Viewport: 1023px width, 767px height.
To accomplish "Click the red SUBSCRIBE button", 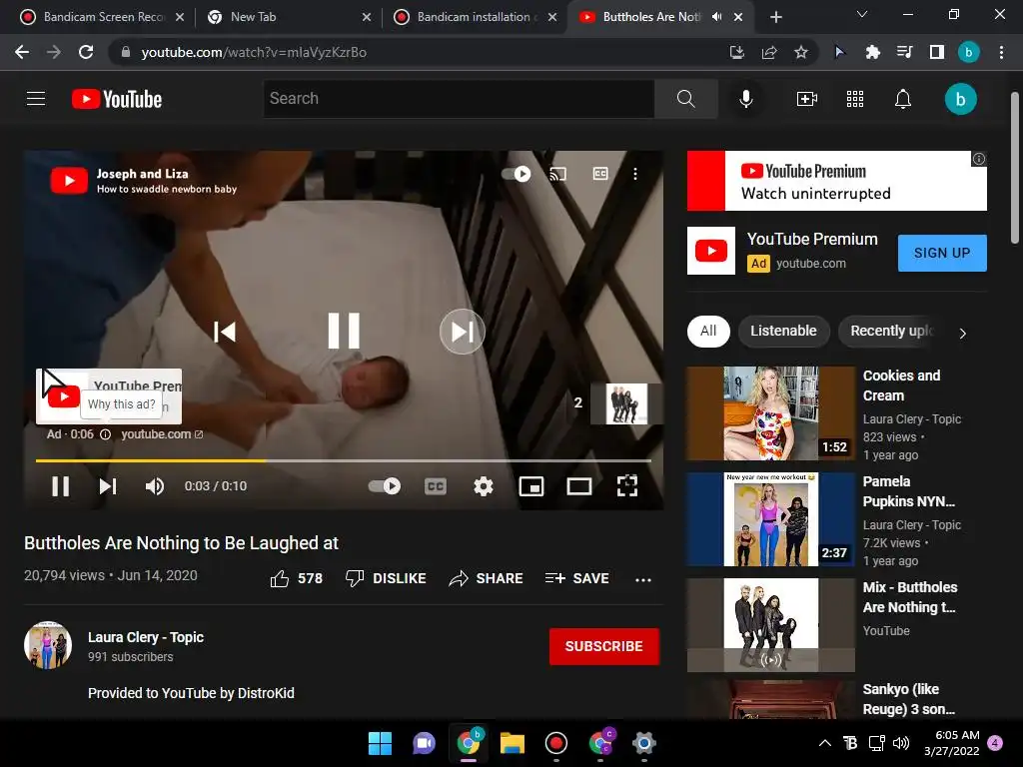I will pos(604,646).
